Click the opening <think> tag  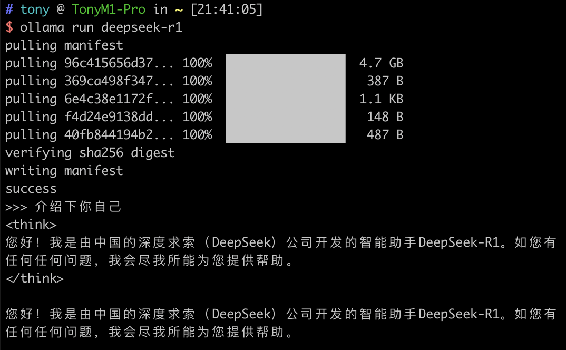coord(31,225)
